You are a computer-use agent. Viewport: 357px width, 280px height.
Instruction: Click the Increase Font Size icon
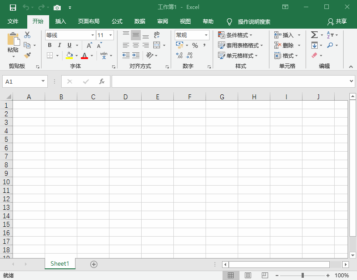89,45
